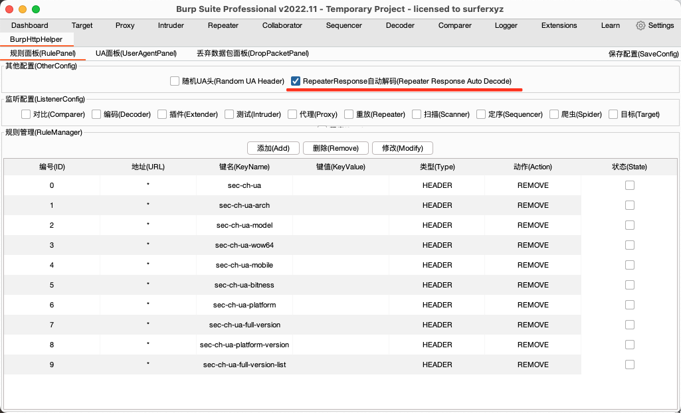
Task: Toggle the Spider listener checkbox
Action: [x=553, y=114]
